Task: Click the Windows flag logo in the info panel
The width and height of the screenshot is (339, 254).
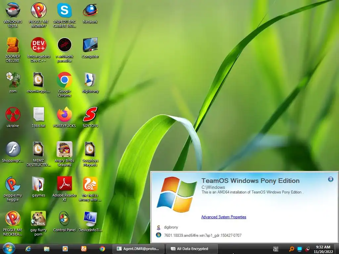Action: [177, 194]
